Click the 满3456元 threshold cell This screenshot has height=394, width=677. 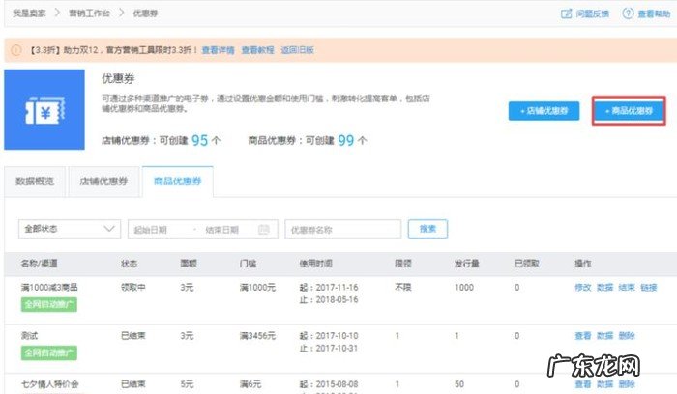258,336
